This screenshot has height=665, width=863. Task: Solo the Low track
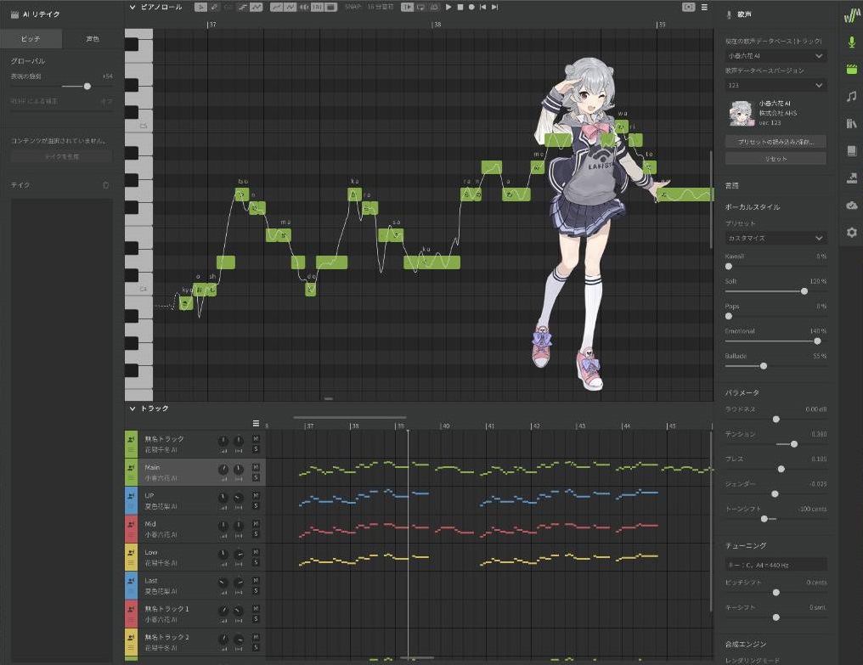[x=256, y=562]
